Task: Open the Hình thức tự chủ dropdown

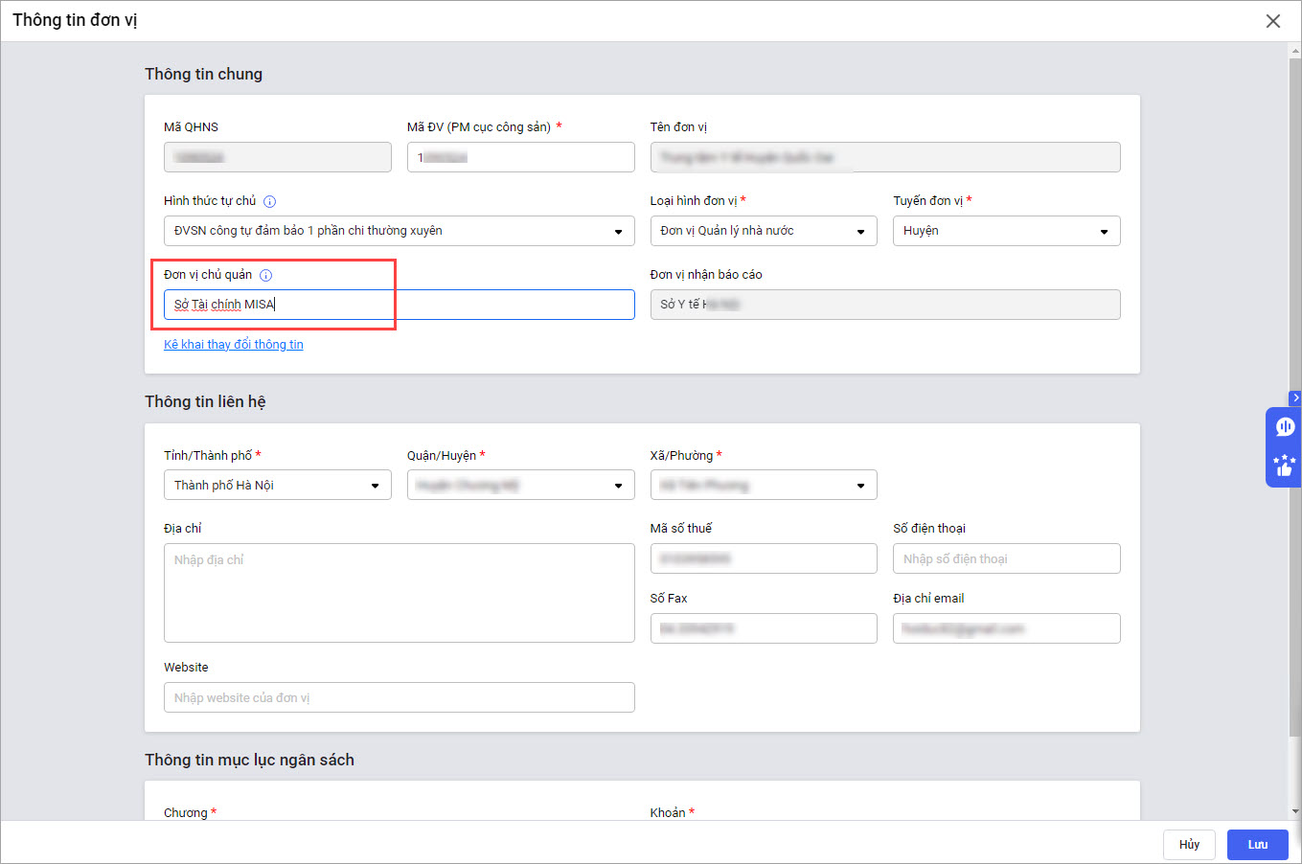Action: [x=399, y=231]
